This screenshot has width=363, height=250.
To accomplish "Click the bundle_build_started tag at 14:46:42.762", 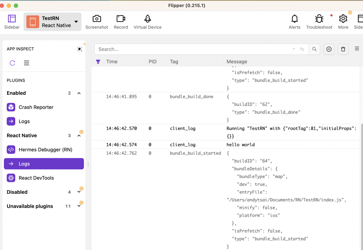I will coord(195,153).
